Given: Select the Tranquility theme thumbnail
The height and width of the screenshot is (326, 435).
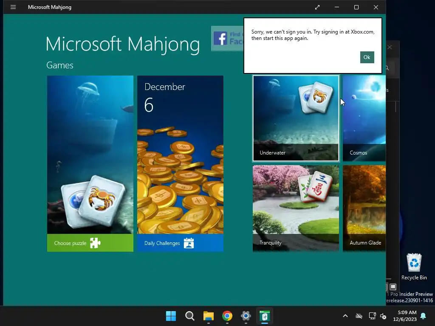Looking at the screenshot, I should tap(296, 208).
